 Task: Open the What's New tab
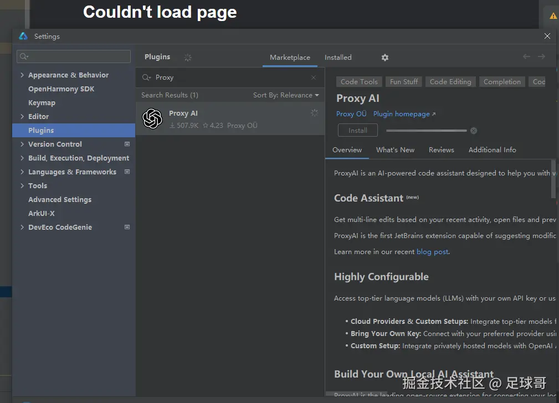395,150
